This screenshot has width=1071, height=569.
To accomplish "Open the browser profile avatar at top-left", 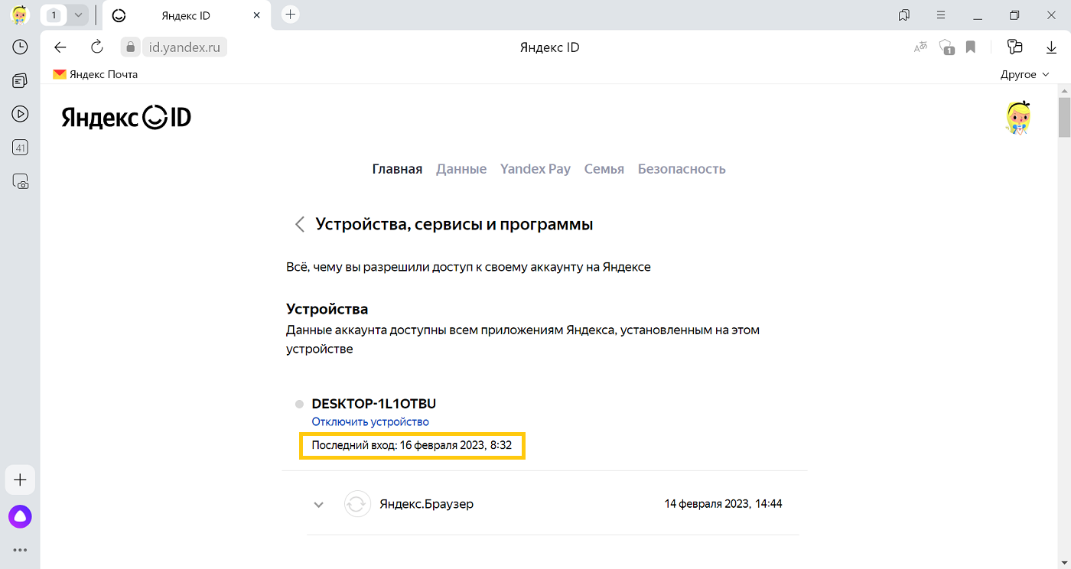I will coord(20,15).
